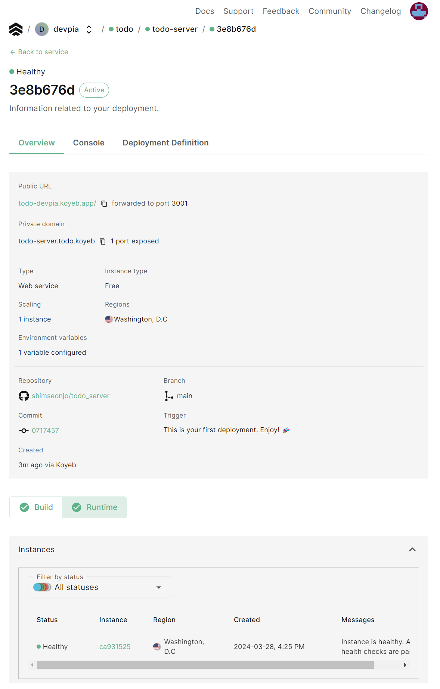Collapse the Instances section
This screenshot has height=689, width=440.
412,550
